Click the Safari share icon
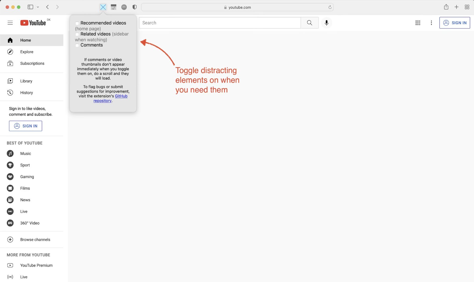474x282 pixels. (446, 7)
